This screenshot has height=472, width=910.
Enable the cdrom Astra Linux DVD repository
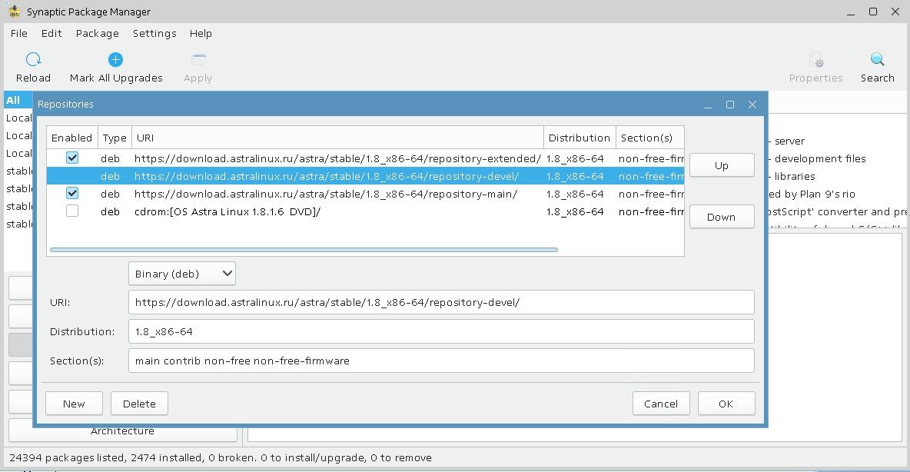click(72, 211)
